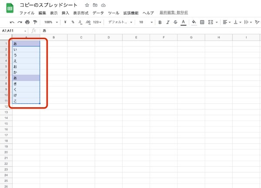The height and width of the screenshot is (188, 261).
Task: Open the 編集 menu
Action: [42, 13]
